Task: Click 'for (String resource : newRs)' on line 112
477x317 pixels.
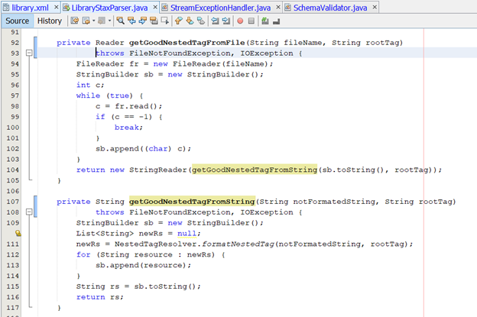Action: pos(146,254)
